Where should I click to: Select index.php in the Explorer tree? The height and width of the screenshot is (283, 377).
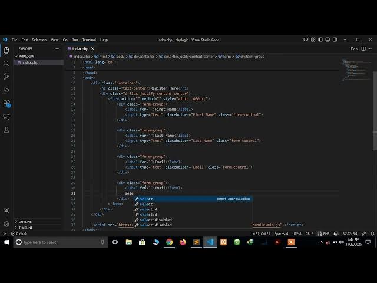pyautogui.click(x=38, y=62)
